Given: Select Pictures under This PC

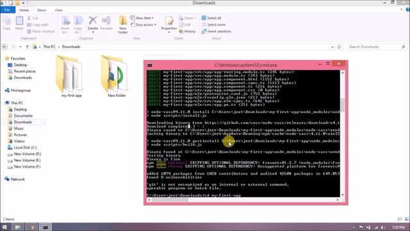Looking at the screenshot, I should pyautogui.click(x=20, y=135).
